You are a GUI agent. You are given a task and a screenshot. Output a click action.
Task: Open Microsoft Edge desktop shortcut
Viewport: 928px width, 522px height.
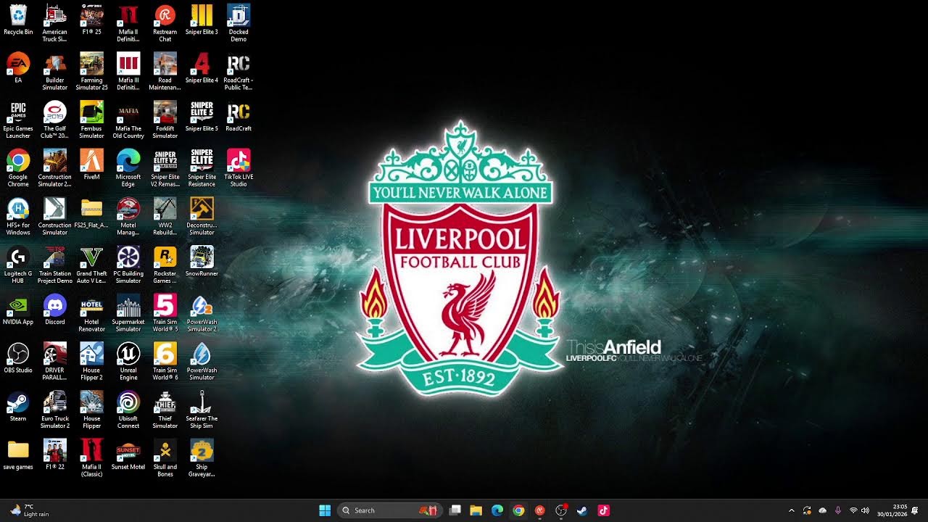pos(128,168)
